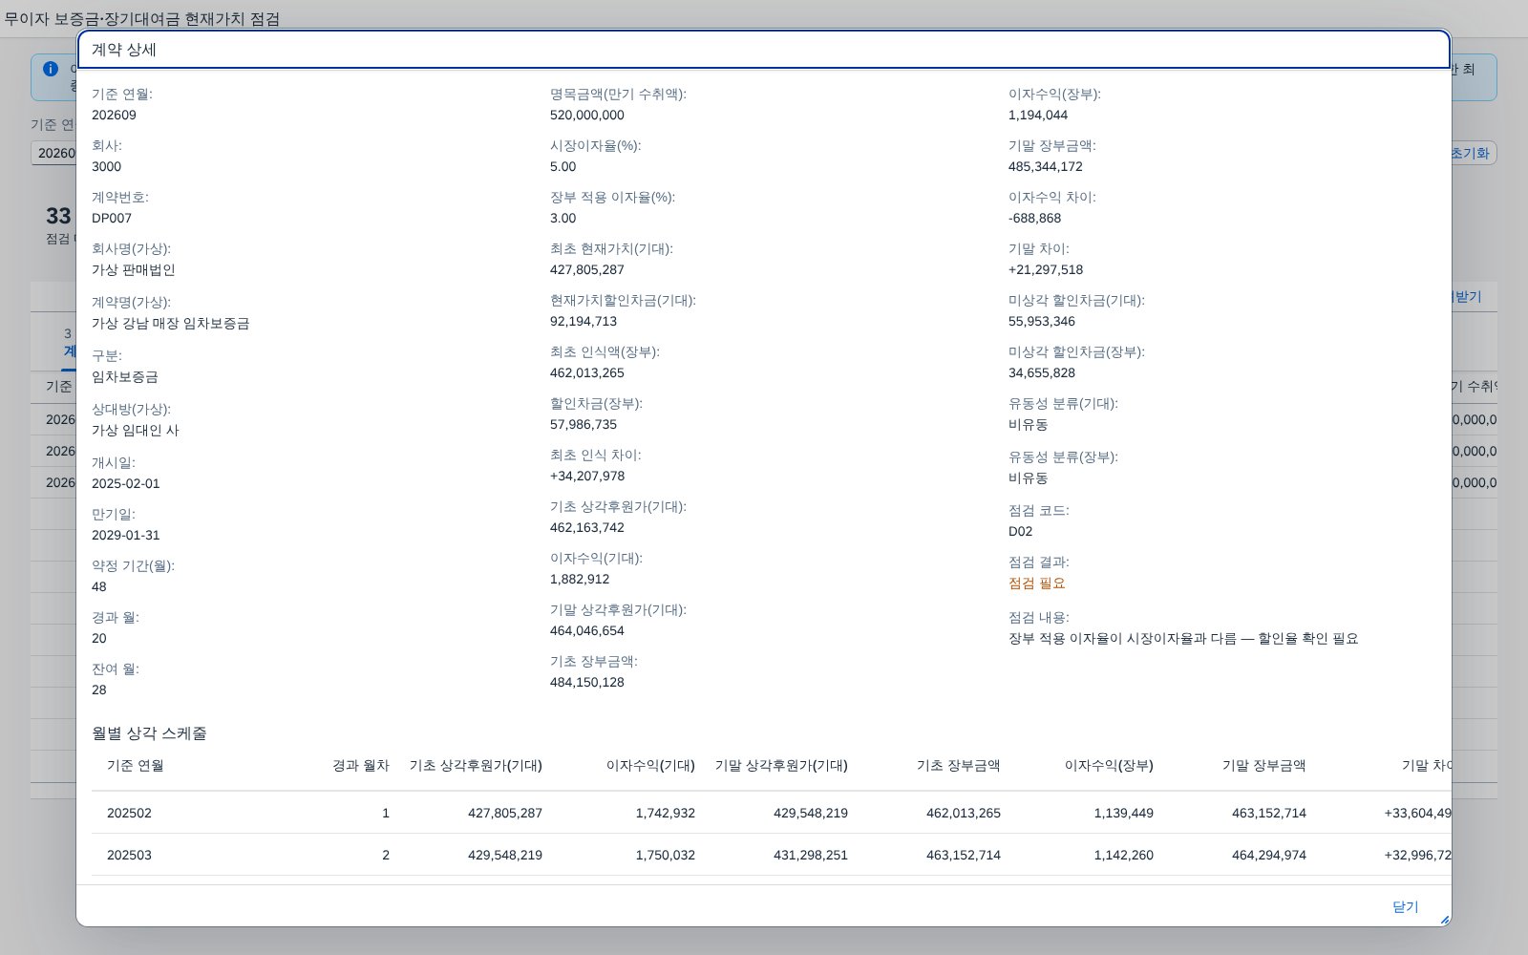Click the 경과 월차 column header
Viewport: 1528px width, 955px height.
pyautogui.click(x=360, y=765)
